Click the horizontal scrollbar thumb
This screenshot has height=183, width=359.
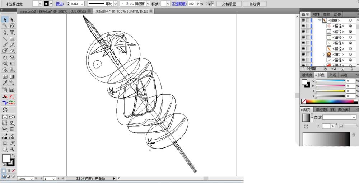tap(206, 178)
